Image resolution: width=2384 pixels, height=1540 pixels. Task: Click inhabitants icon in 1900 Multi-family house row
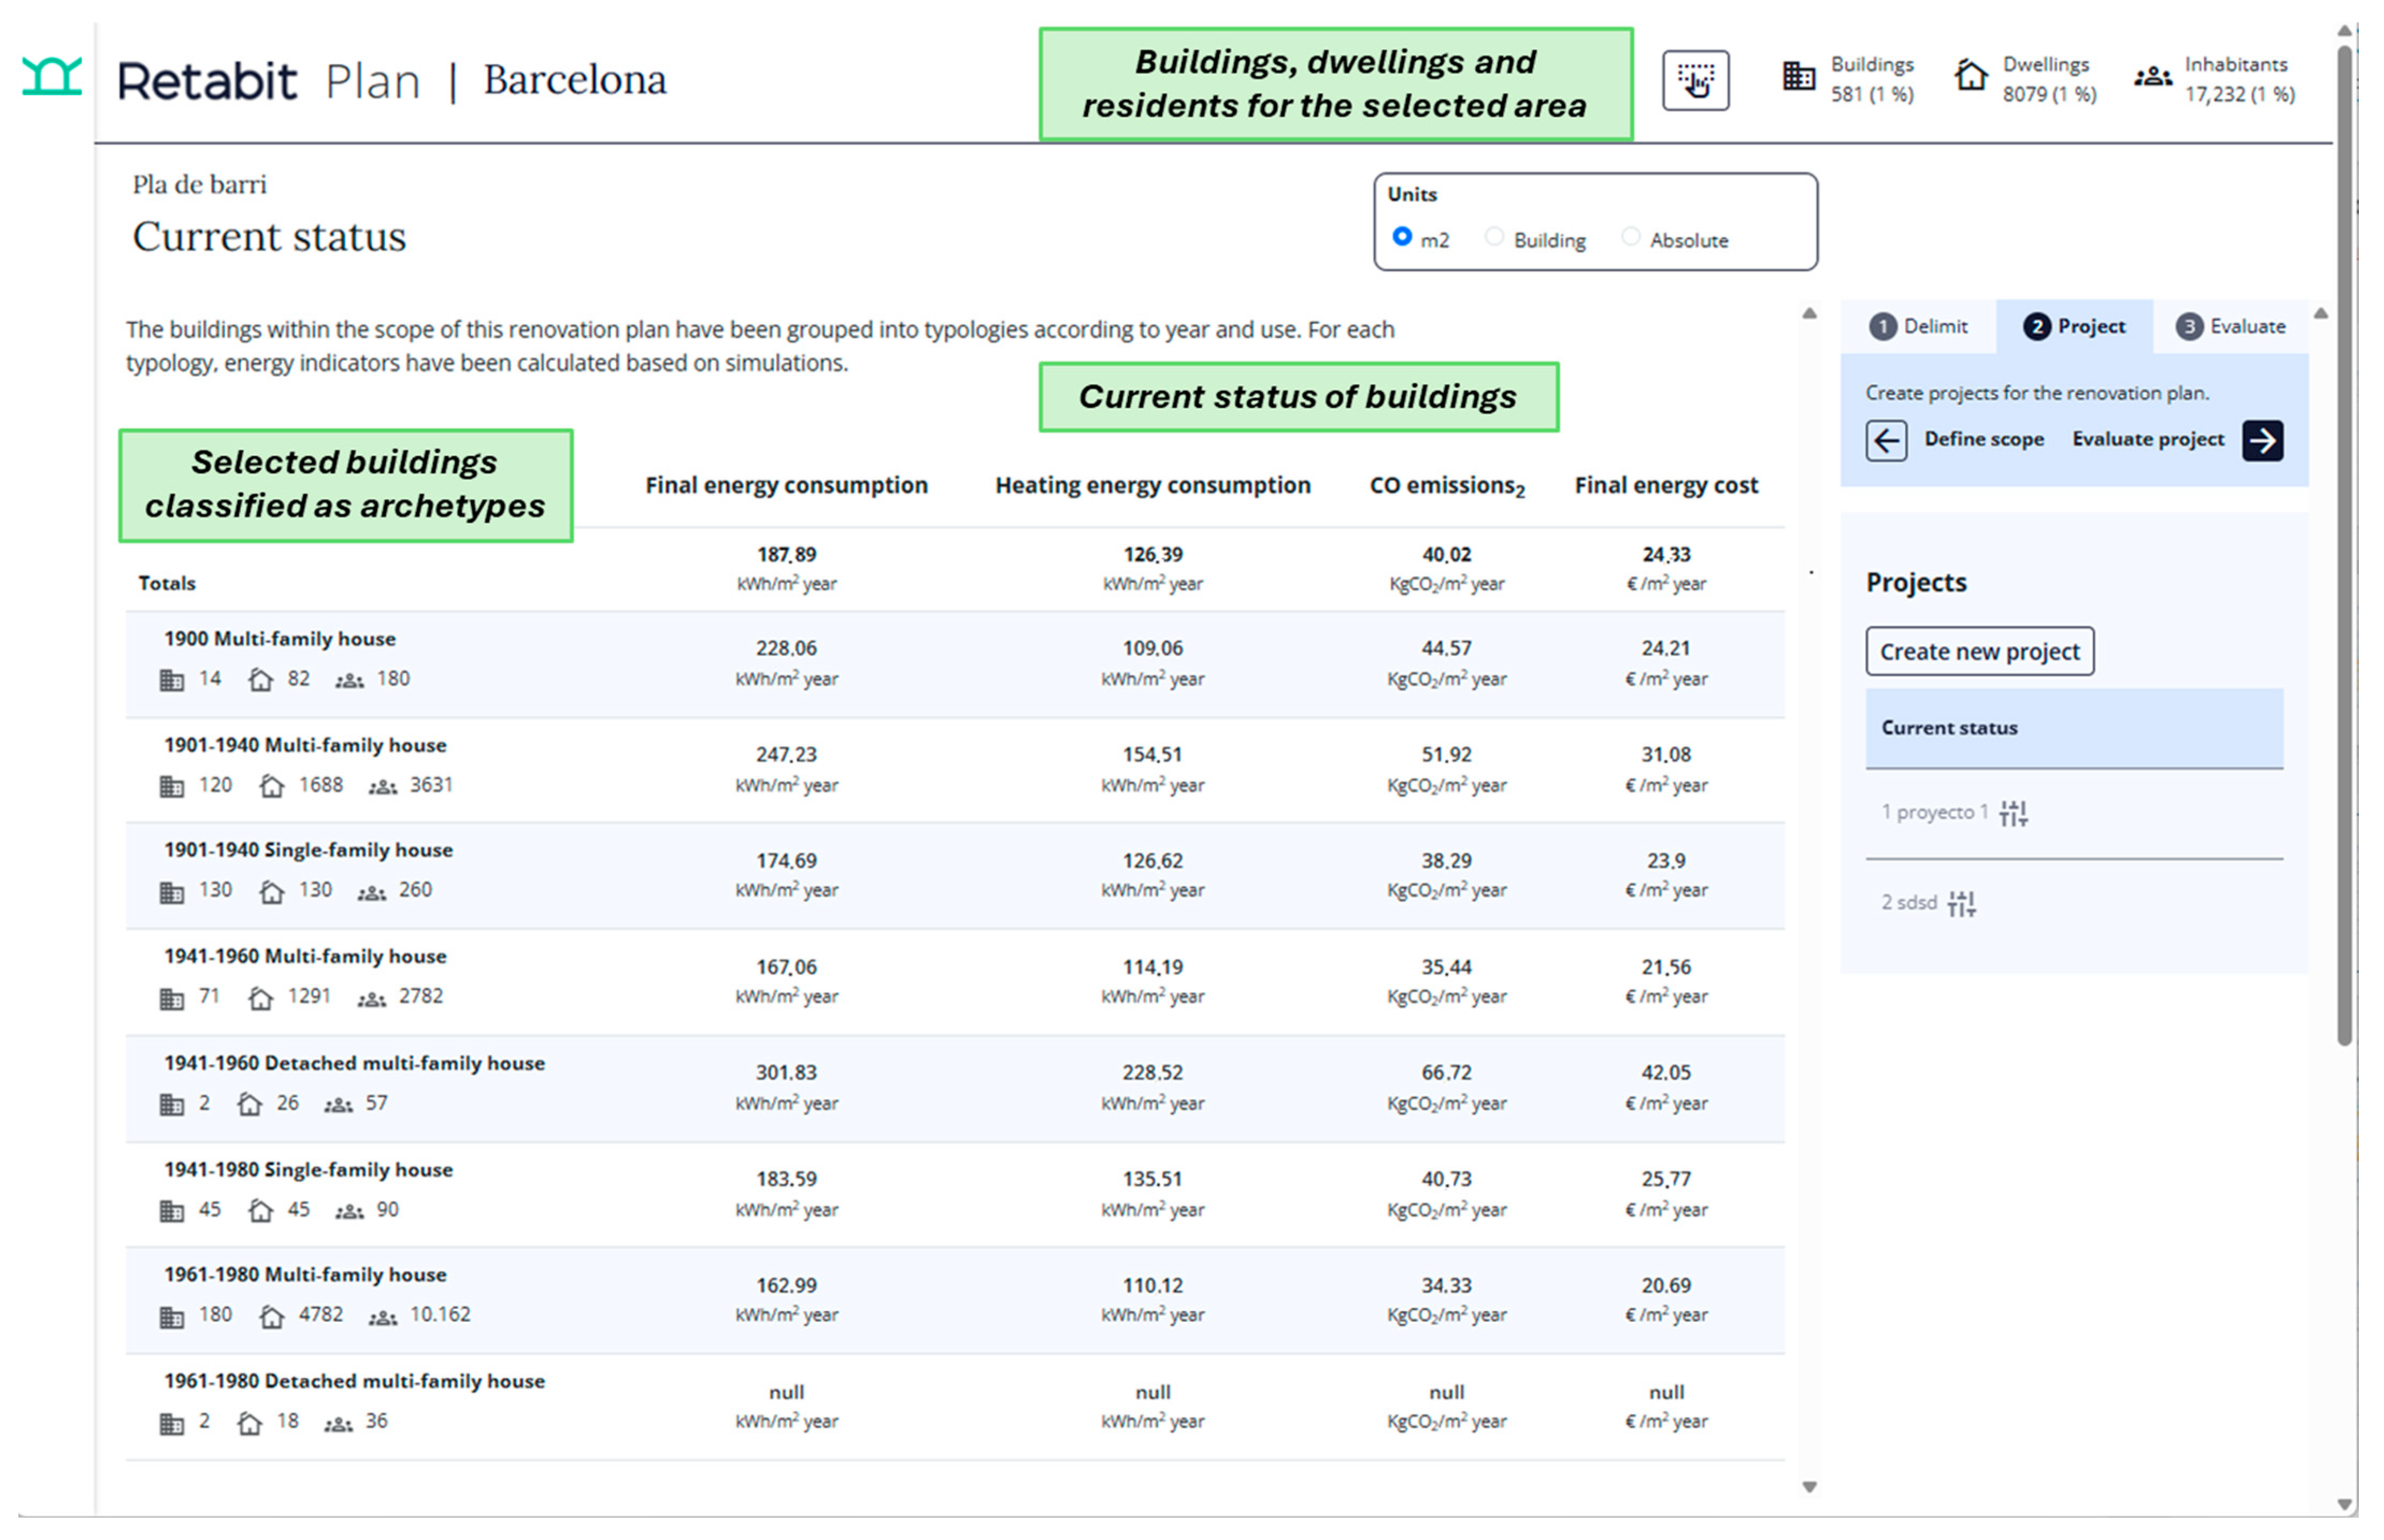point(349,681)
